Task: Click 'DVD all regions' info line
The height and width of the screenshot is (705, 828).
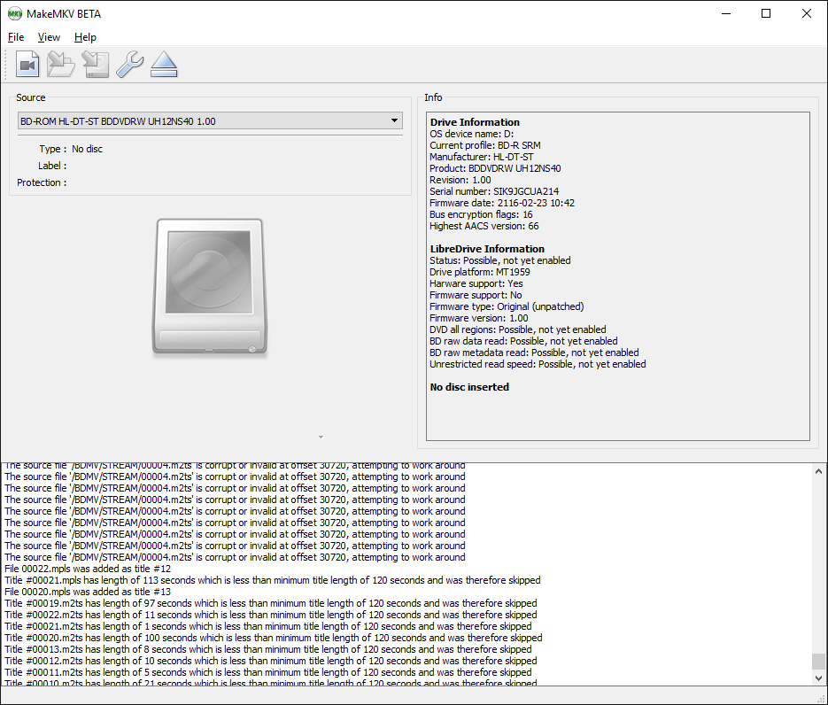Action: coord(517,329)
